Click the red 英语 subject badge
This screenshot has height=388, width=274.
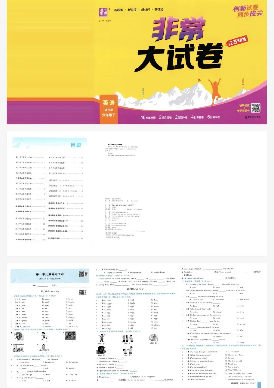point(109,102)
